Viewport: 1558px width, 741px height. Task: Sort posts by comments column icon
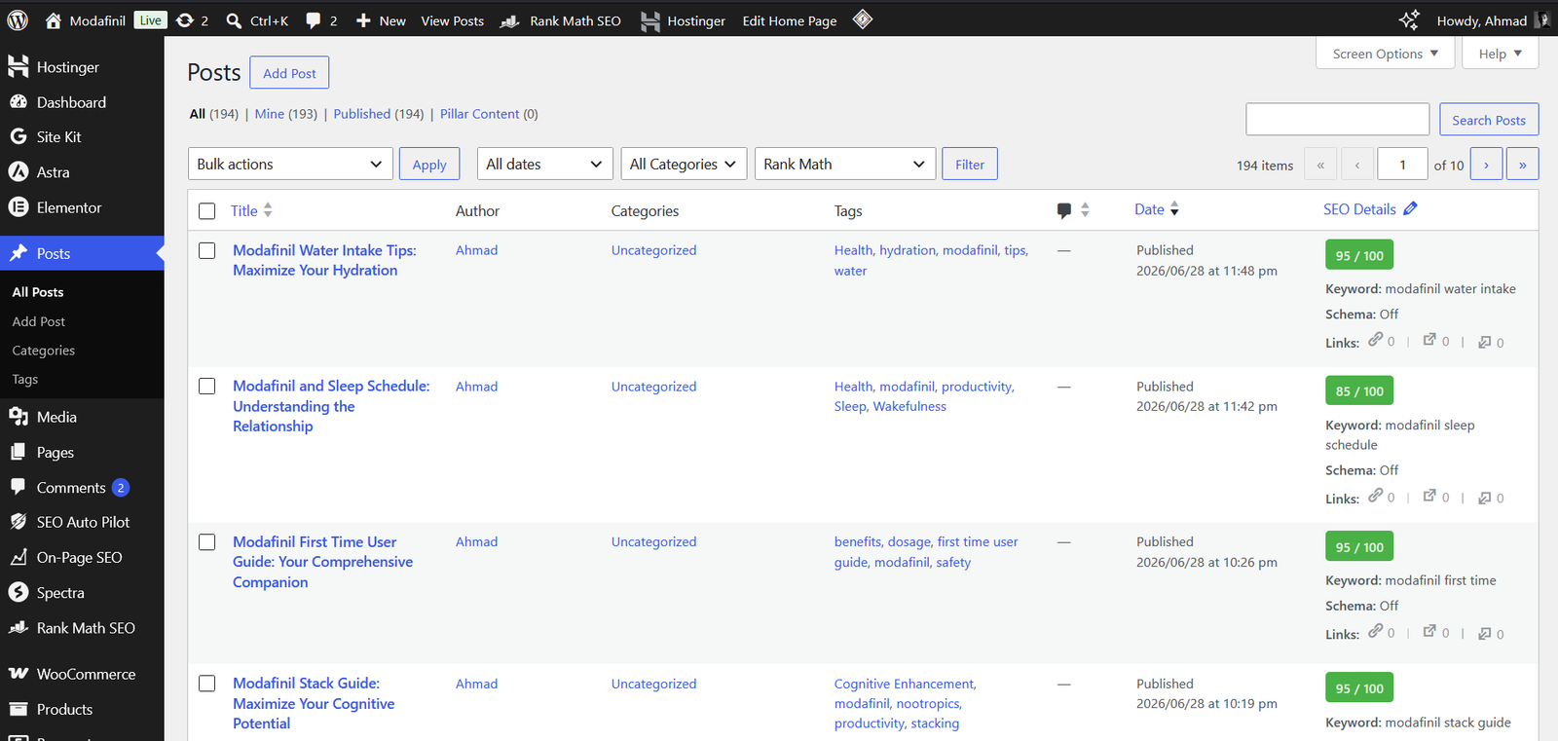pyautogui.click(x=1064, y=210)
